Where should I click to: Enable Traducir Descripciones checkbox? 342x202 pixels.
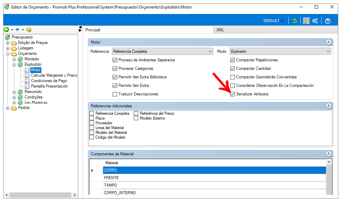click(115, 94)
